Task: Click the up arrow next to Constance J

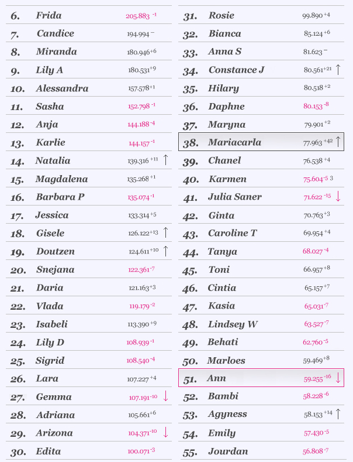Action: (x=338, y=70)
